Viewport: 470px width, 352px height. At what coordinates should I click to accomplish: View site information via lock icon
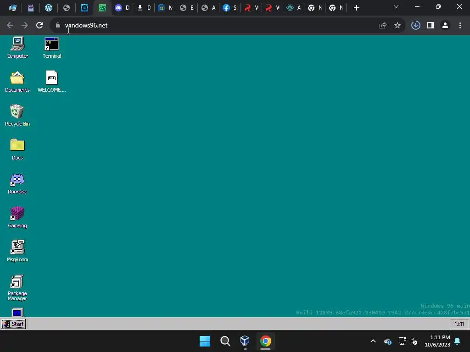(x=58, y=26)
